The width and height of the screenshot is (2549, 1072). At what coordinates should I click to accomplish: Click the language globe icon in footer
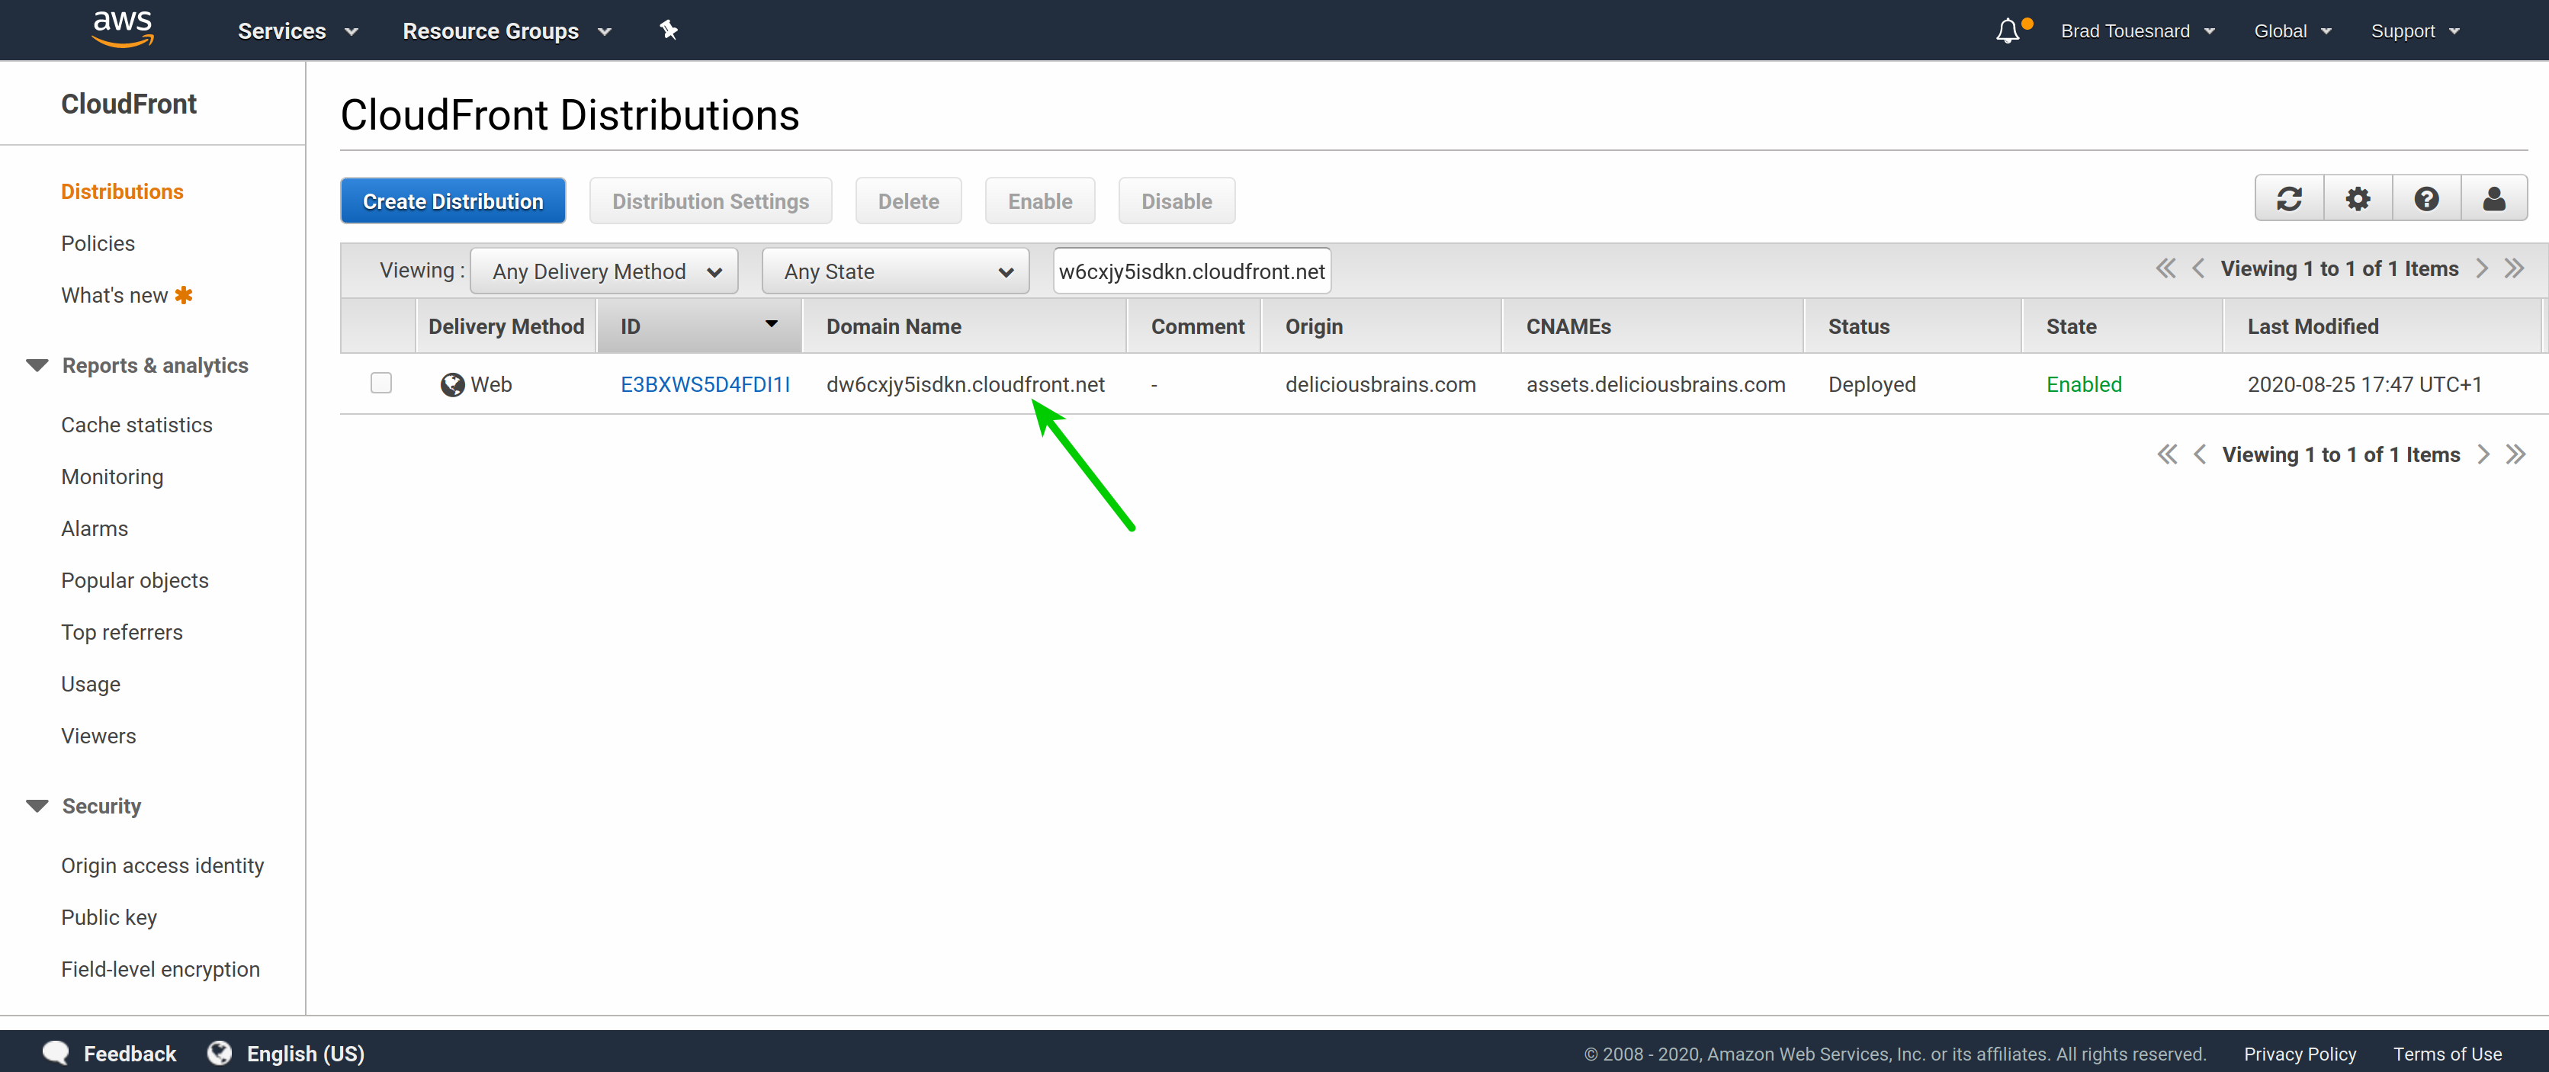pyautogui.click(x=220, y=1052)
